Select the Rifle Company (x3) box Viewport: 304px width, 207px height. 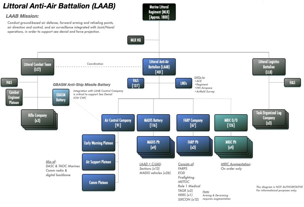37,118
